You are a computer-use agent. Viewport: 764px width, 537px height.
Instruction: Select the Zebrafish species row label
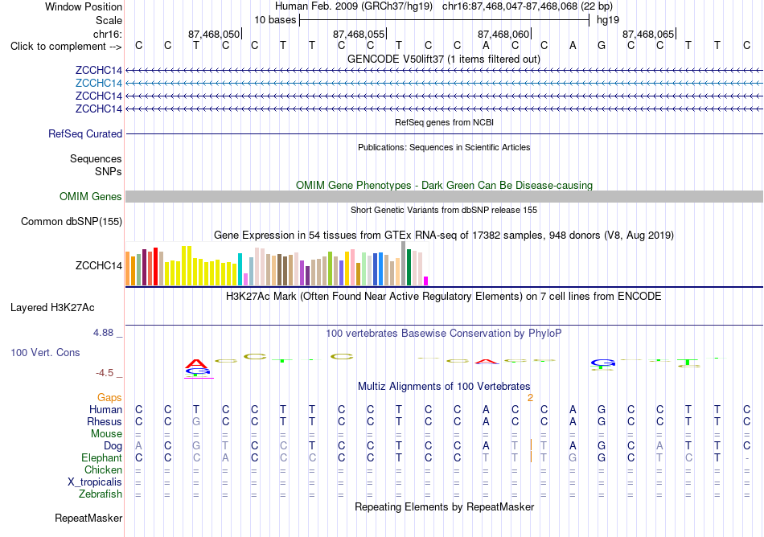click(x=101, y=494)
